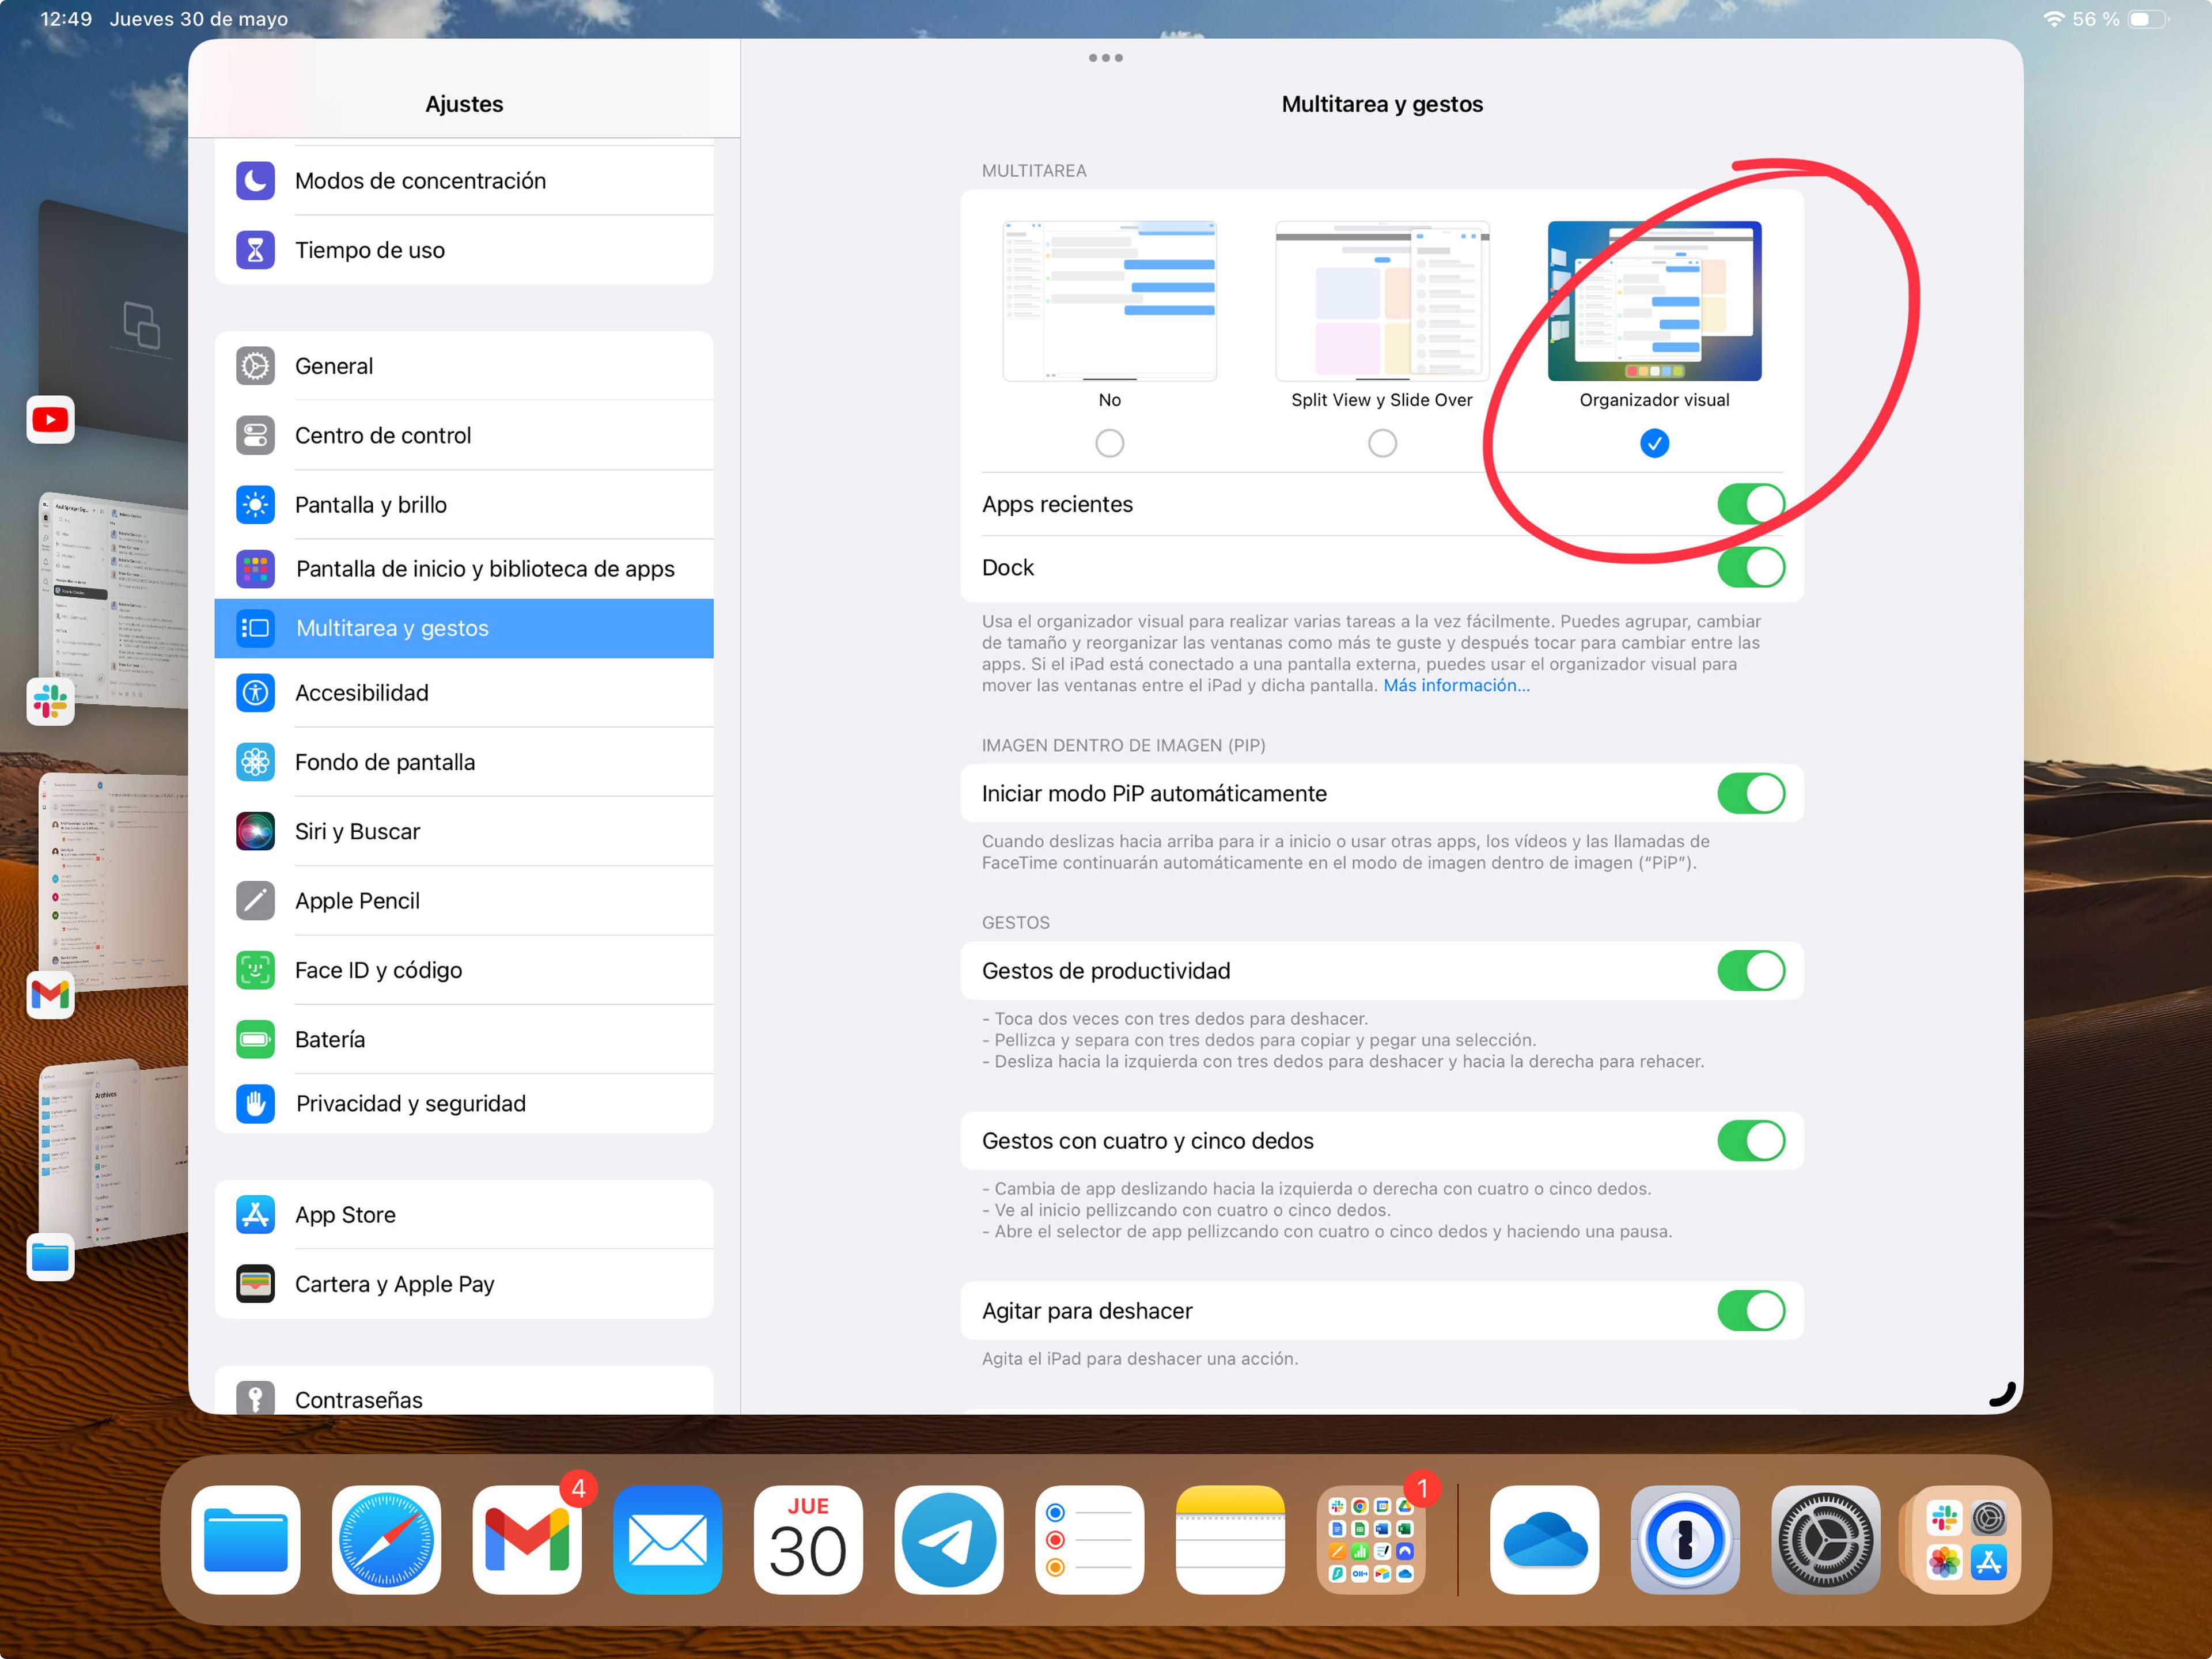Open Batería settings
The height and width of the screenshot is (1659, 2212).
(464, 1039)
